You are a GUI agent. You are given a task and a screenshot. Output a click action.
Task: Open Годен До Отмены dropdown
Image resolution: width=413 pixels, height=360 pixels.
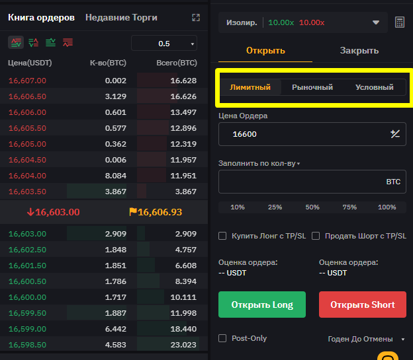(366, 339)
